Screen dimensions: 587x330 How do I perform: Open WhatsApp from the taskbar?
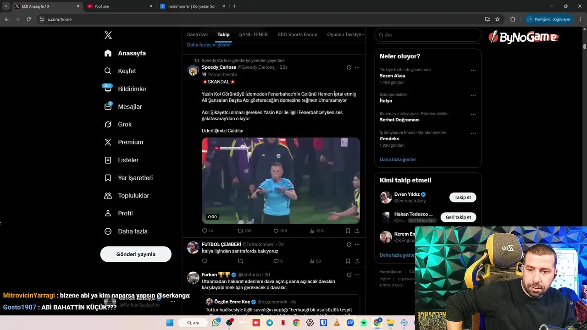pyautogui.click(x=216, y=323)
